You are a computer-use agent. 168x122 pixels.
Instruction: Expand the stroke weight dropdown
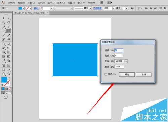click(51, 8)
